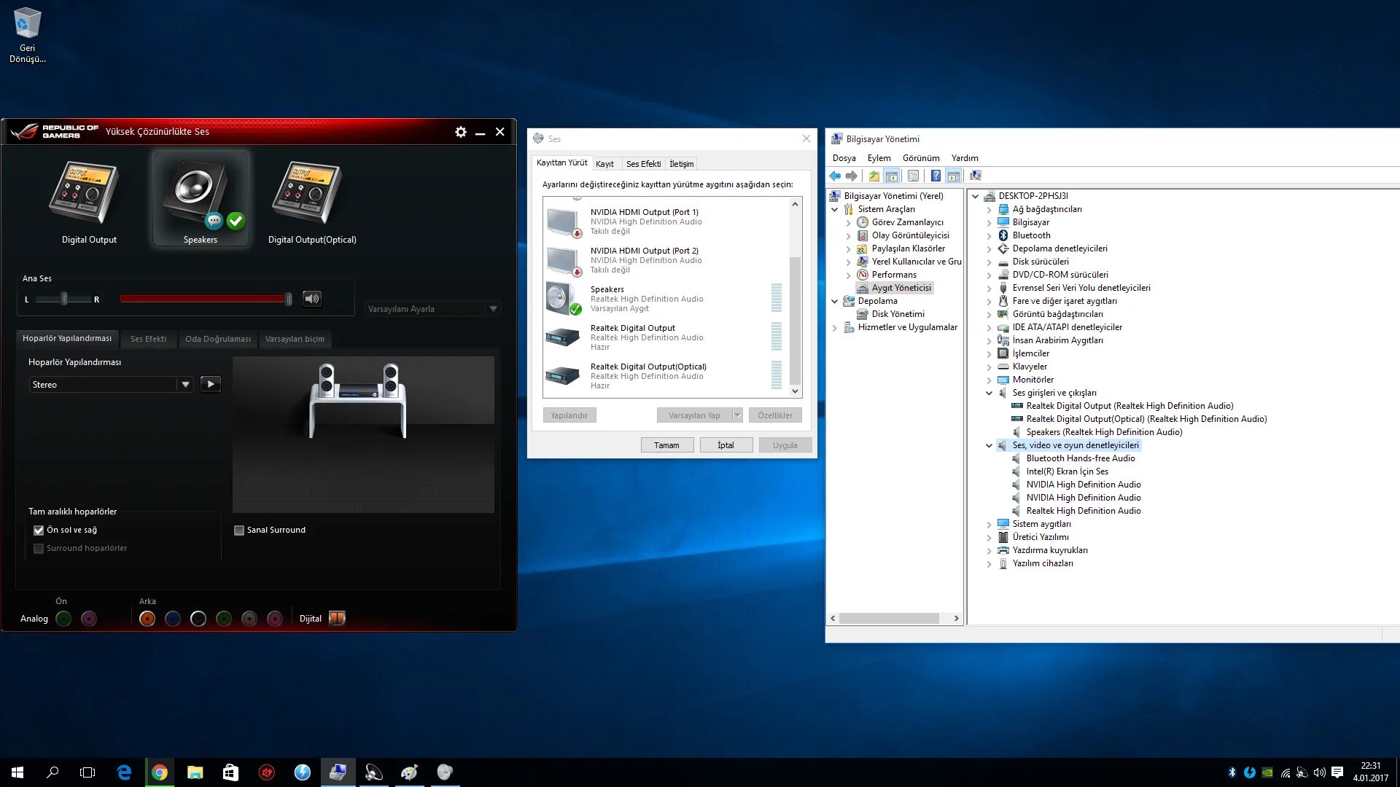
Task: Click the Tamam button
Action: [x=666, y=445]
